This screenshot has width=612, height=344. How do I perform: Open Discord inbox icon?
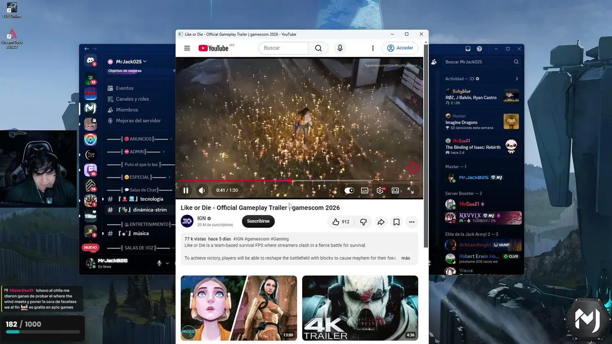tap(468, 49)
